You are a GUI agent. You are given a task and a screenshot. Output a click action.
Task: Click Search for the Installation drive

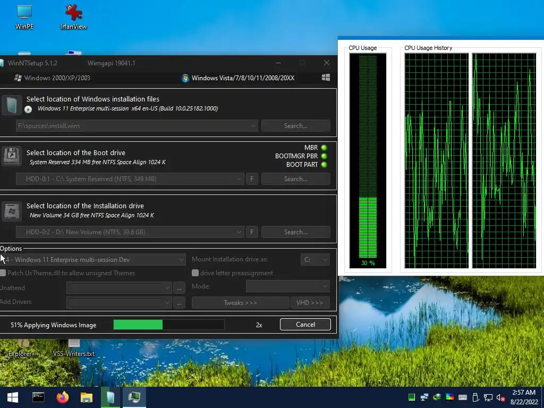(295, 232)
